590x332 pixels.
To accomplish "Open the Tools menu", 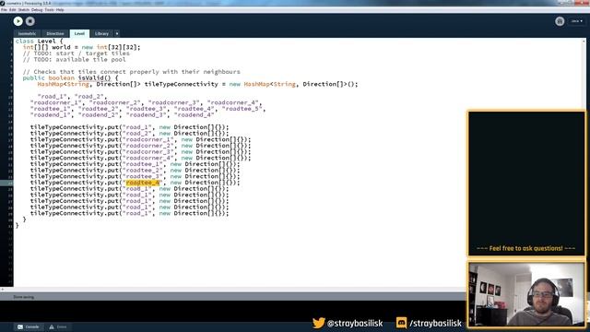I will (49, 10).
